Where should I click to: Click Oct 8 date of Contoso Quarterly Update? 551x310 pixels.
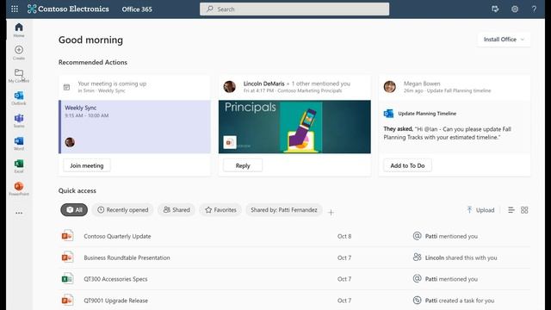344,236
